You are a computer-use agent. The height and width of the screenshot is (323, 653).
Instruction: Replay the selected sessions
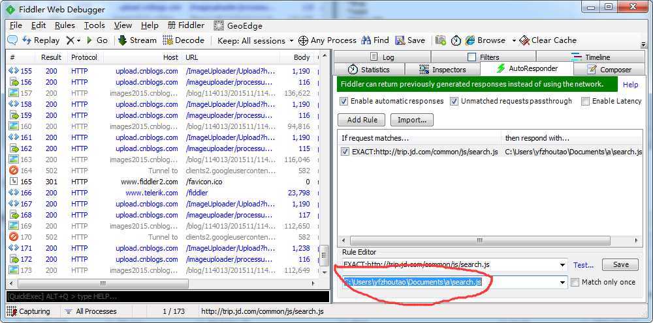pyautogui.click(x=40, y=40)
